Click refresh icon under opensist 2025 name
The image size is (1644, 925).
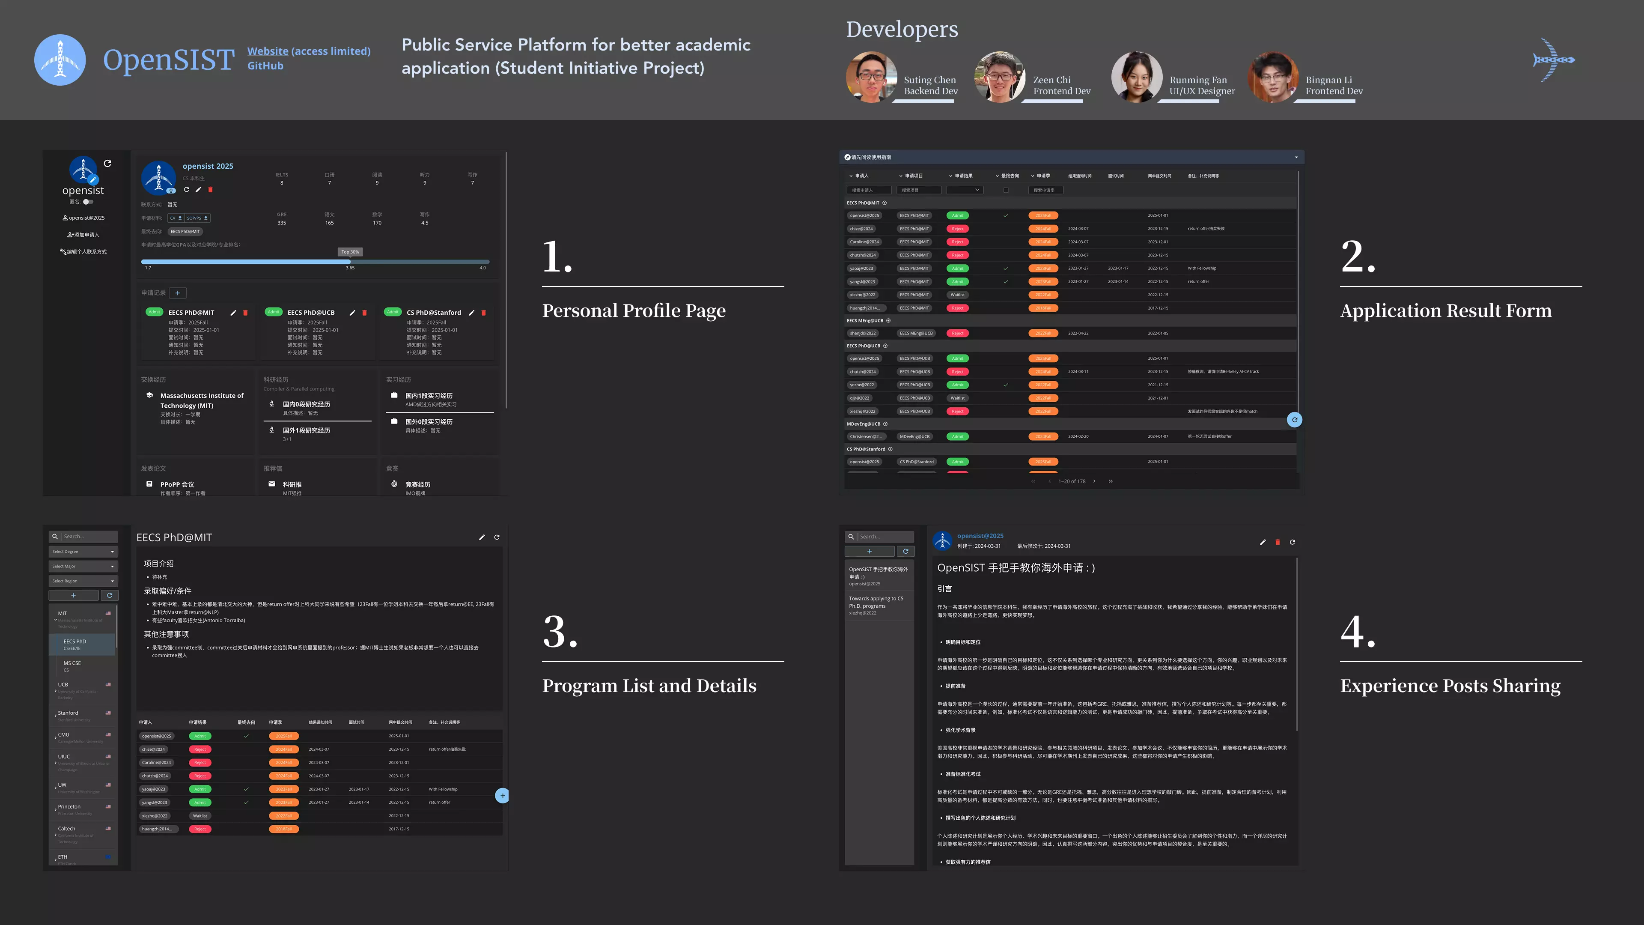click(x=186, y=189)
